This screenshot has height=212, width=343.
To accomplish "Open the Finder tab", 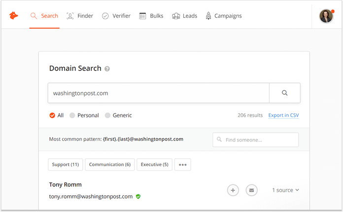I will [x=80, y=16].
